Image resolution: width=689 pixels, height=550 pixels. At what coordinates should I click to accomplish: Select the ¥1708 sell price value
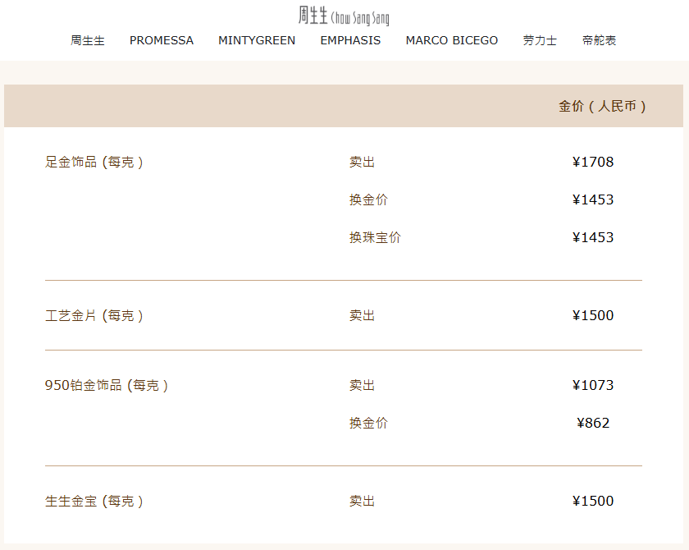coord(593,162)
